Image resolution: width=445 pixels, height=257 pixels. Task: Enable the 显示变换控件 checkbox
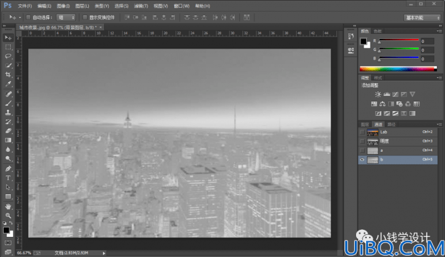click(85, 17)
